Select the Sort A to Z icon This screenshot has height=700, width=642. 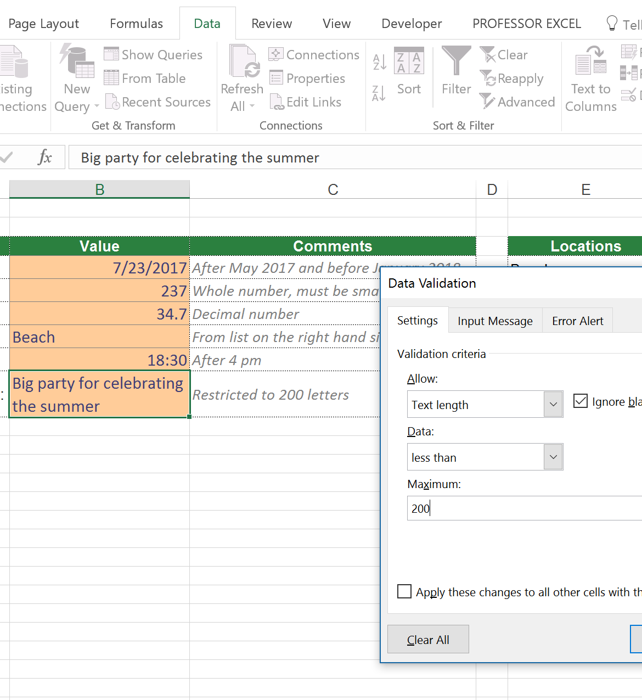coord(378,62)
